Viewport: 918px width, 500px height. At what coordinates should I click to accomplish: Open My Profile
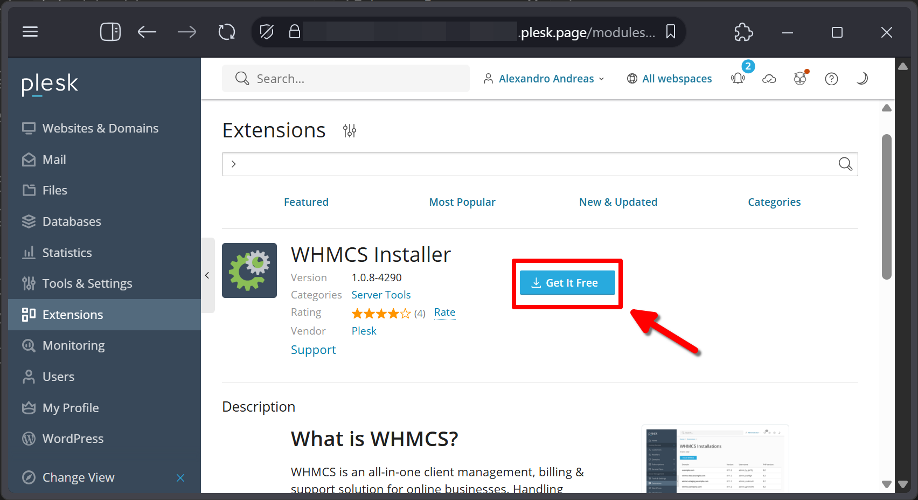[x=105, y=408]
